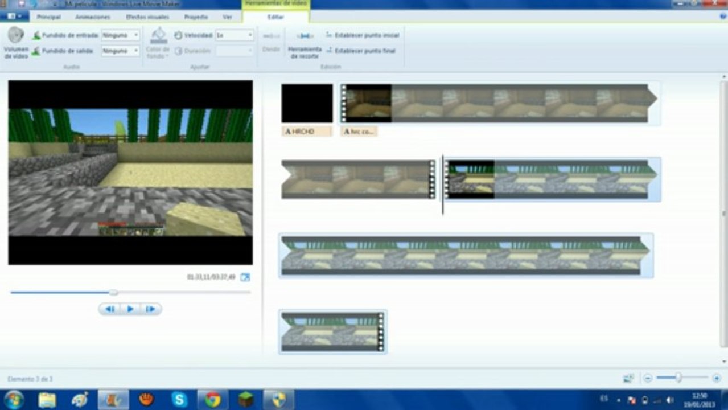The height and width of the screenshot is (410, 728).
Task: Click the Fundido de salida fade icon
Action: [x=36, y=51]
